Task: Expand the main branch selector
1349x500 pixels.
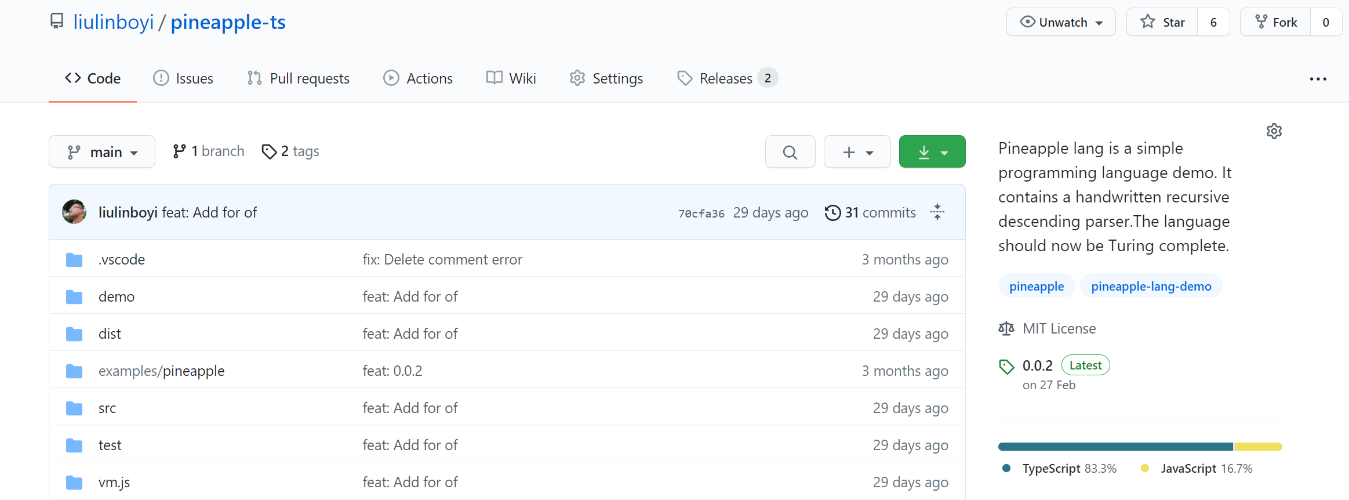Action: [102, 151]
